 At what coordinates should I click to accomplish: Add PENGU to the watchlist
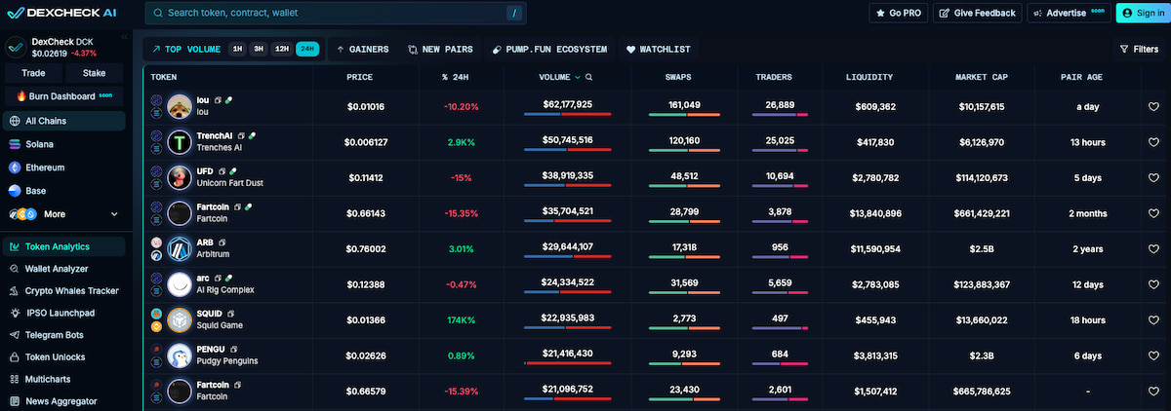point(1152,355)
